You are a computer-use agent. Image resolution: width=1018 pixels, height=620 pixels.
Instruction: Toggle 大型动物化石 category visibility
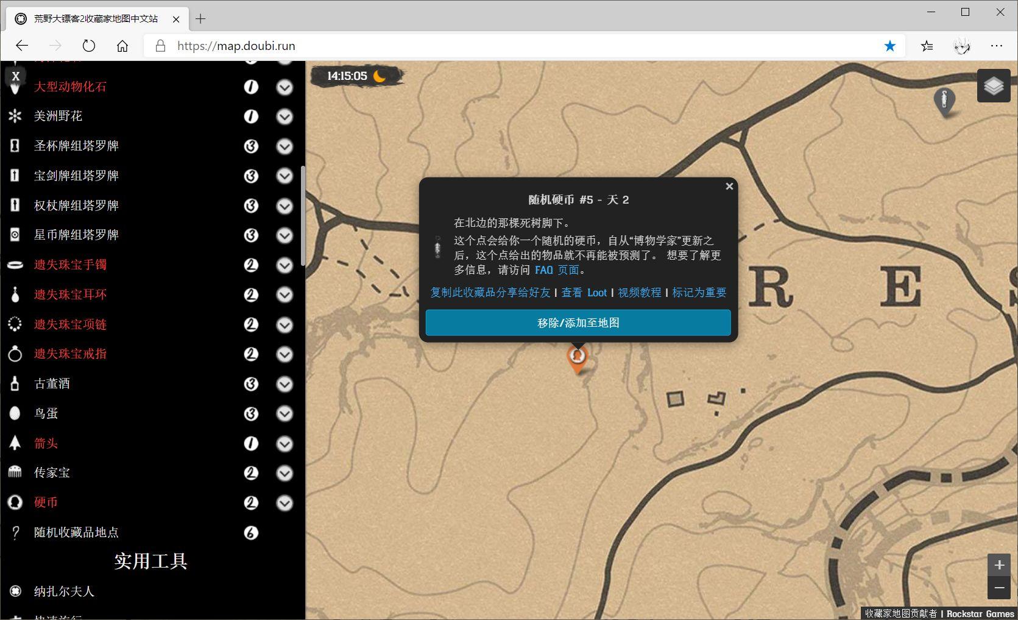[x=70, y=87]
